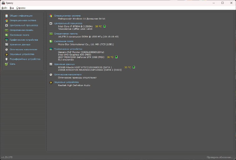Click the Generic PnP Monitor line
The image size is (236, 160).
coord(81,52)
